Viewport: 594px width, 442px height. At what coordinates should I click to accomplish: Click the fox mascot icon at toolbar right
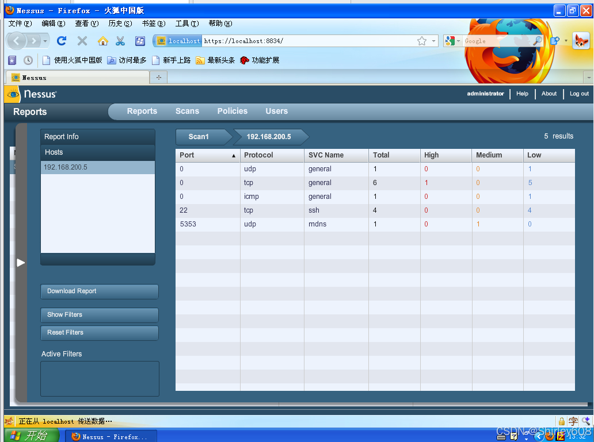click(x=581, y=41)
